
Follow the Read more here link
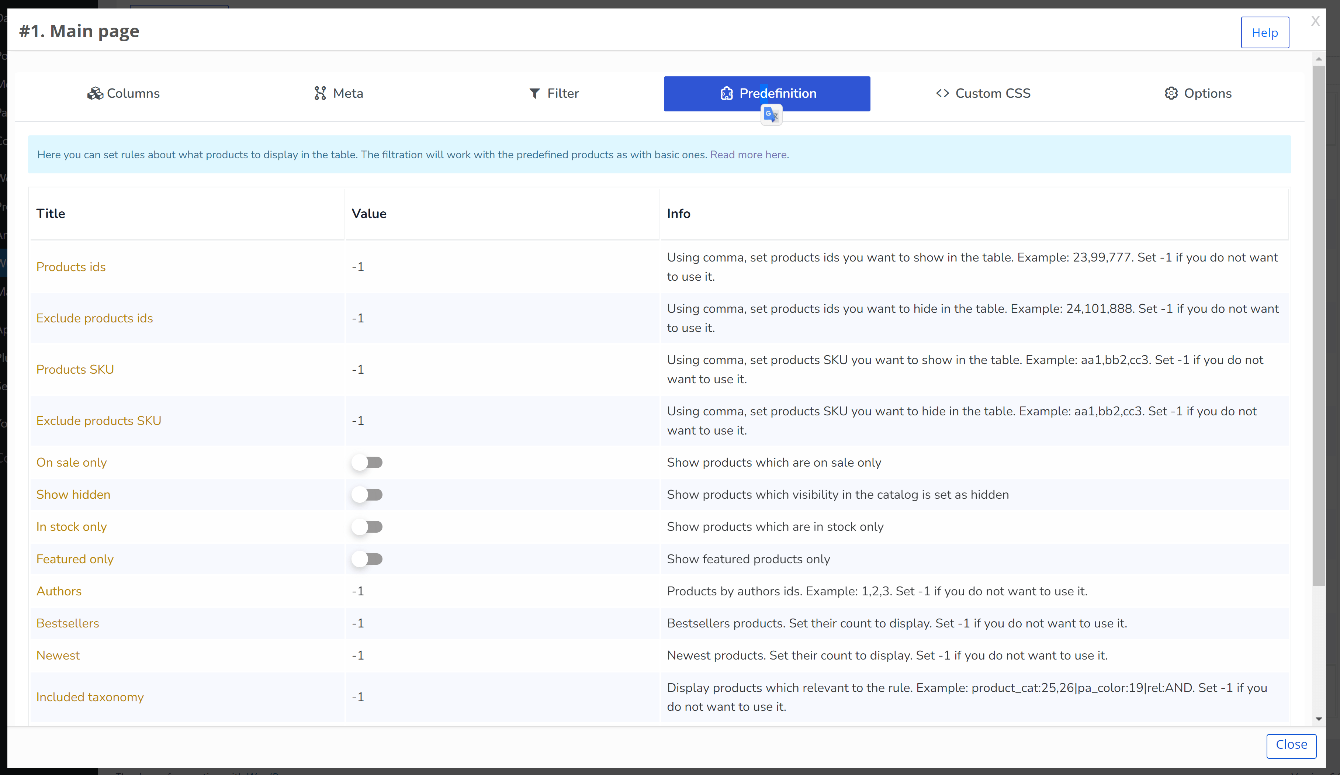749,155
